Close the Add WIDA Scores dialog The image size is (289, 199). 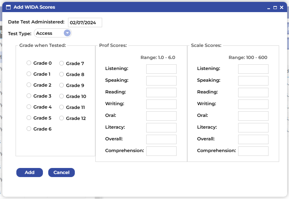(x=281, y=8)
